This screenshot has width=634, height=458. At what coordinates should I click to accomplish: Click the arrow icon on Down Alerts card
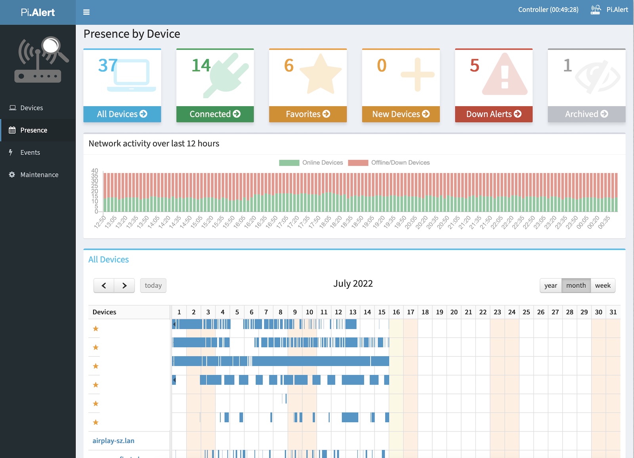click(x=518, y=114)
